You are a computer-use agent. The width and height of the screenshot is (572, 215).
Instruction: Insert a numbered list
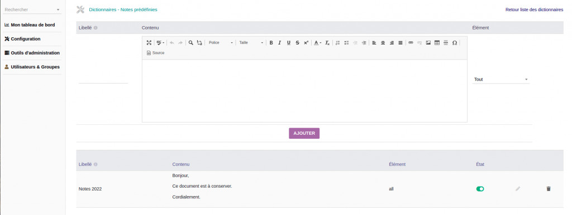point(337,42)
